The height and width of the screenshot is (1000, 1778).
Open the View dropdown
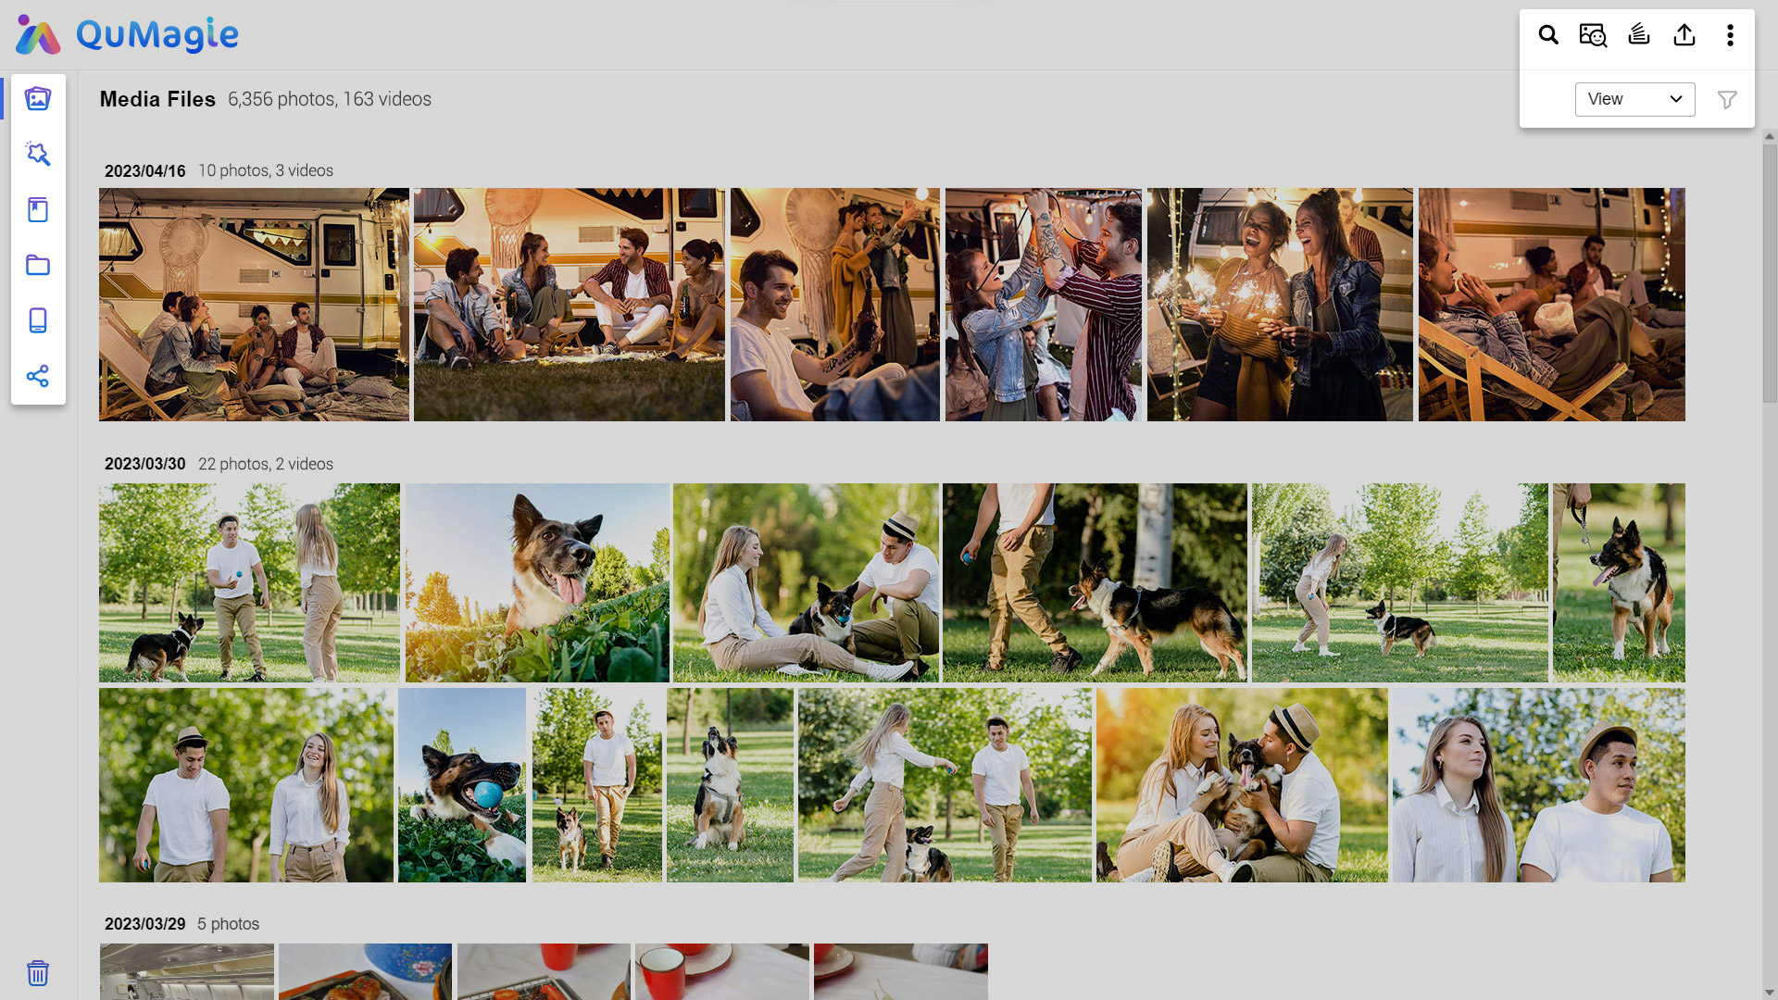1634,100
